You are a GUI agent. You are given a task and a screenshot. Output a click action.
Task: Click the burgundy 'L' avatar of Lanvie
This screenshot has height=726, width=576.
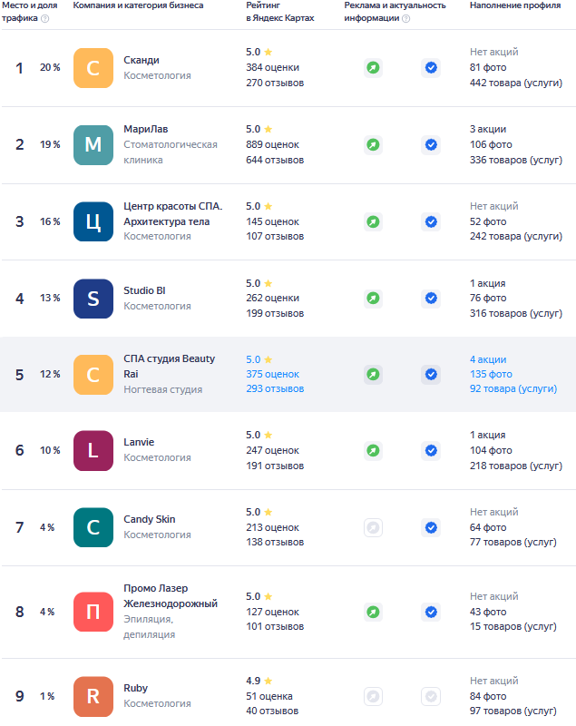point(93,450)
